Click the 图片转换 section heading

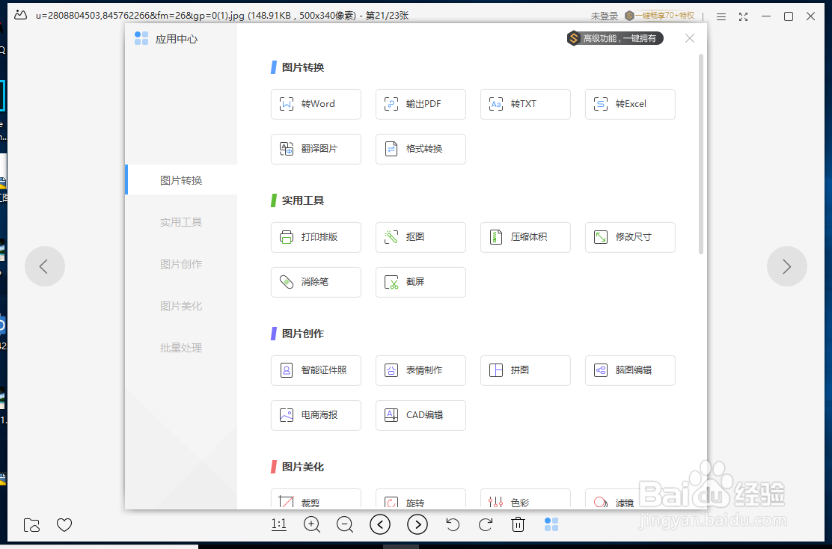pos(303,67)
